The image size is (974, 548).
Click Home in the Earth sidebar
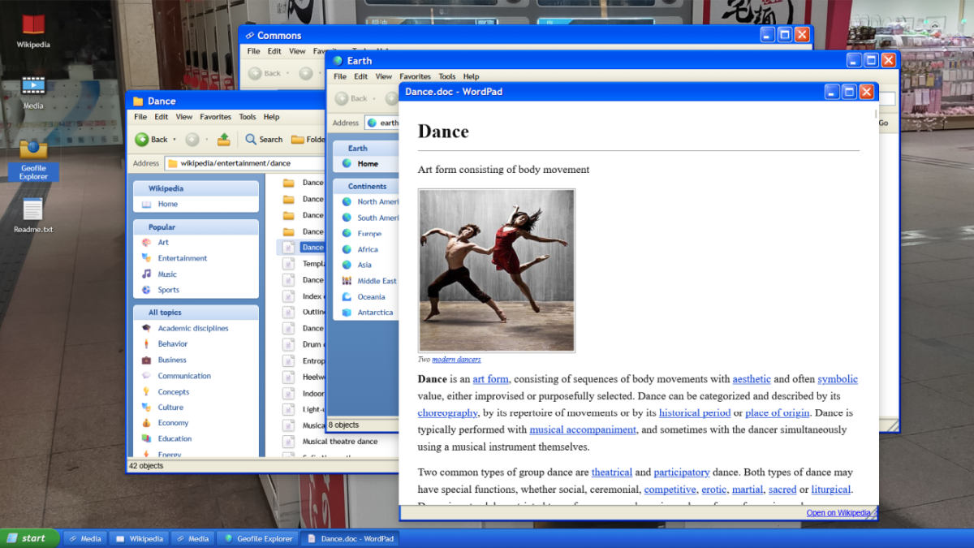[x=368, y=164]
